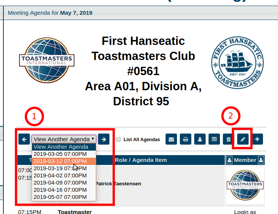Click the Toastmaster role row
The width and height of the screenshot is (278, 214).
tap(75, 212)
